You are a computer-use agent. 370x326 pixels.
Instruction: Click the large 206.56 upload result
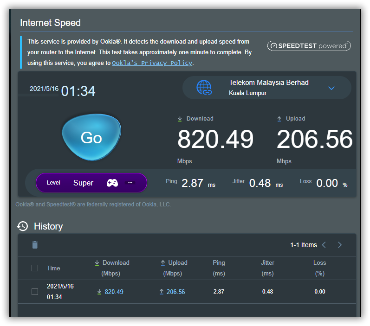(x=315, y=139)
